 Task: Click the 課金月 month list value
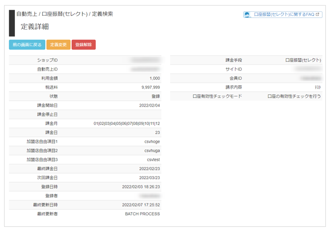(127, 123)
